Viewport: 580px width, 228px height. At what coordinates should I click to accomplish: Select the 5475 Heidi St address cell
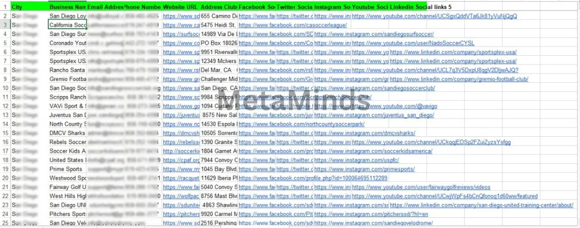(219, 25)
